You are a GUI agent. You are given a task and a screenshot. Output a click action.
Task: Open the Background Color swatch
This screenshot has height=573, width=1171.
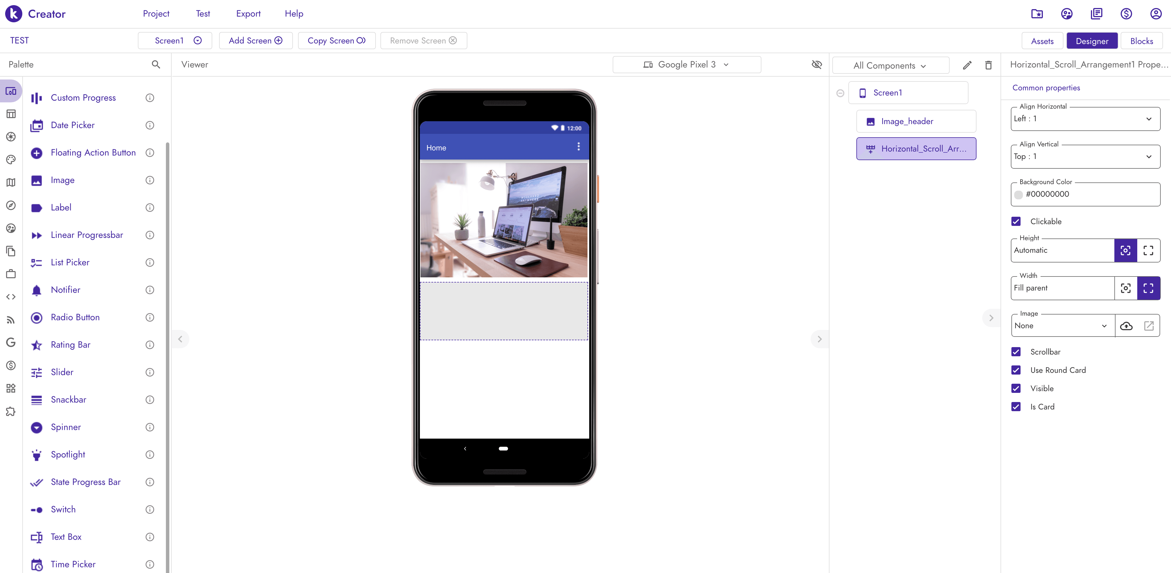[1018, 194]
